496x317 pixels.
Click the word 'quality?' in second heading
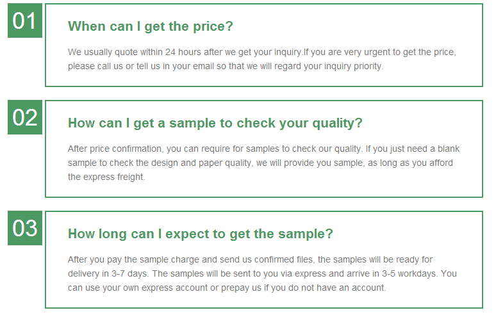337,123
